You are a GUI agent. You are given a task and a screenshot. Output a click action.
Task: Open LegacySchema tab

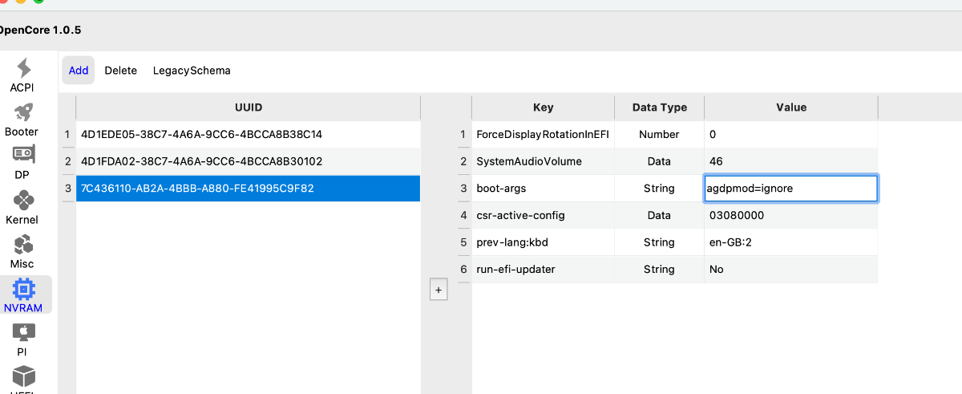point(192,71)
